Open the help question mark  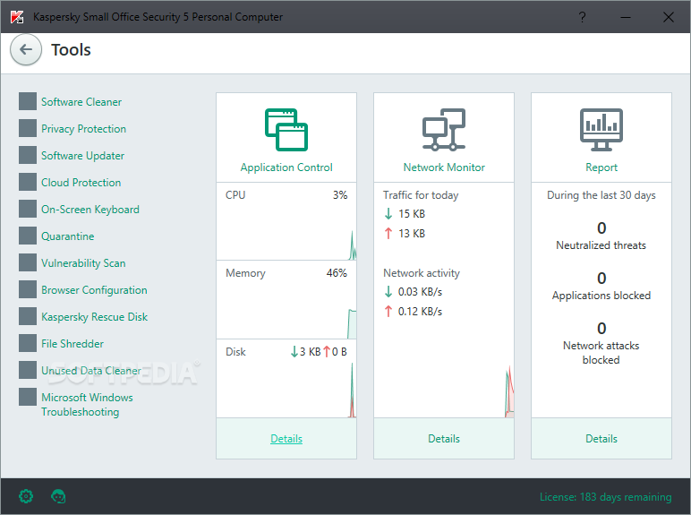(582, 17)
